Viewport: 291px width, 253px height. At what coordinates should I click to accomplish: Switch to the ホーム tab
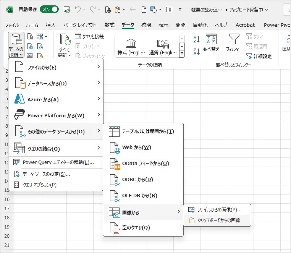click(32, 25)
